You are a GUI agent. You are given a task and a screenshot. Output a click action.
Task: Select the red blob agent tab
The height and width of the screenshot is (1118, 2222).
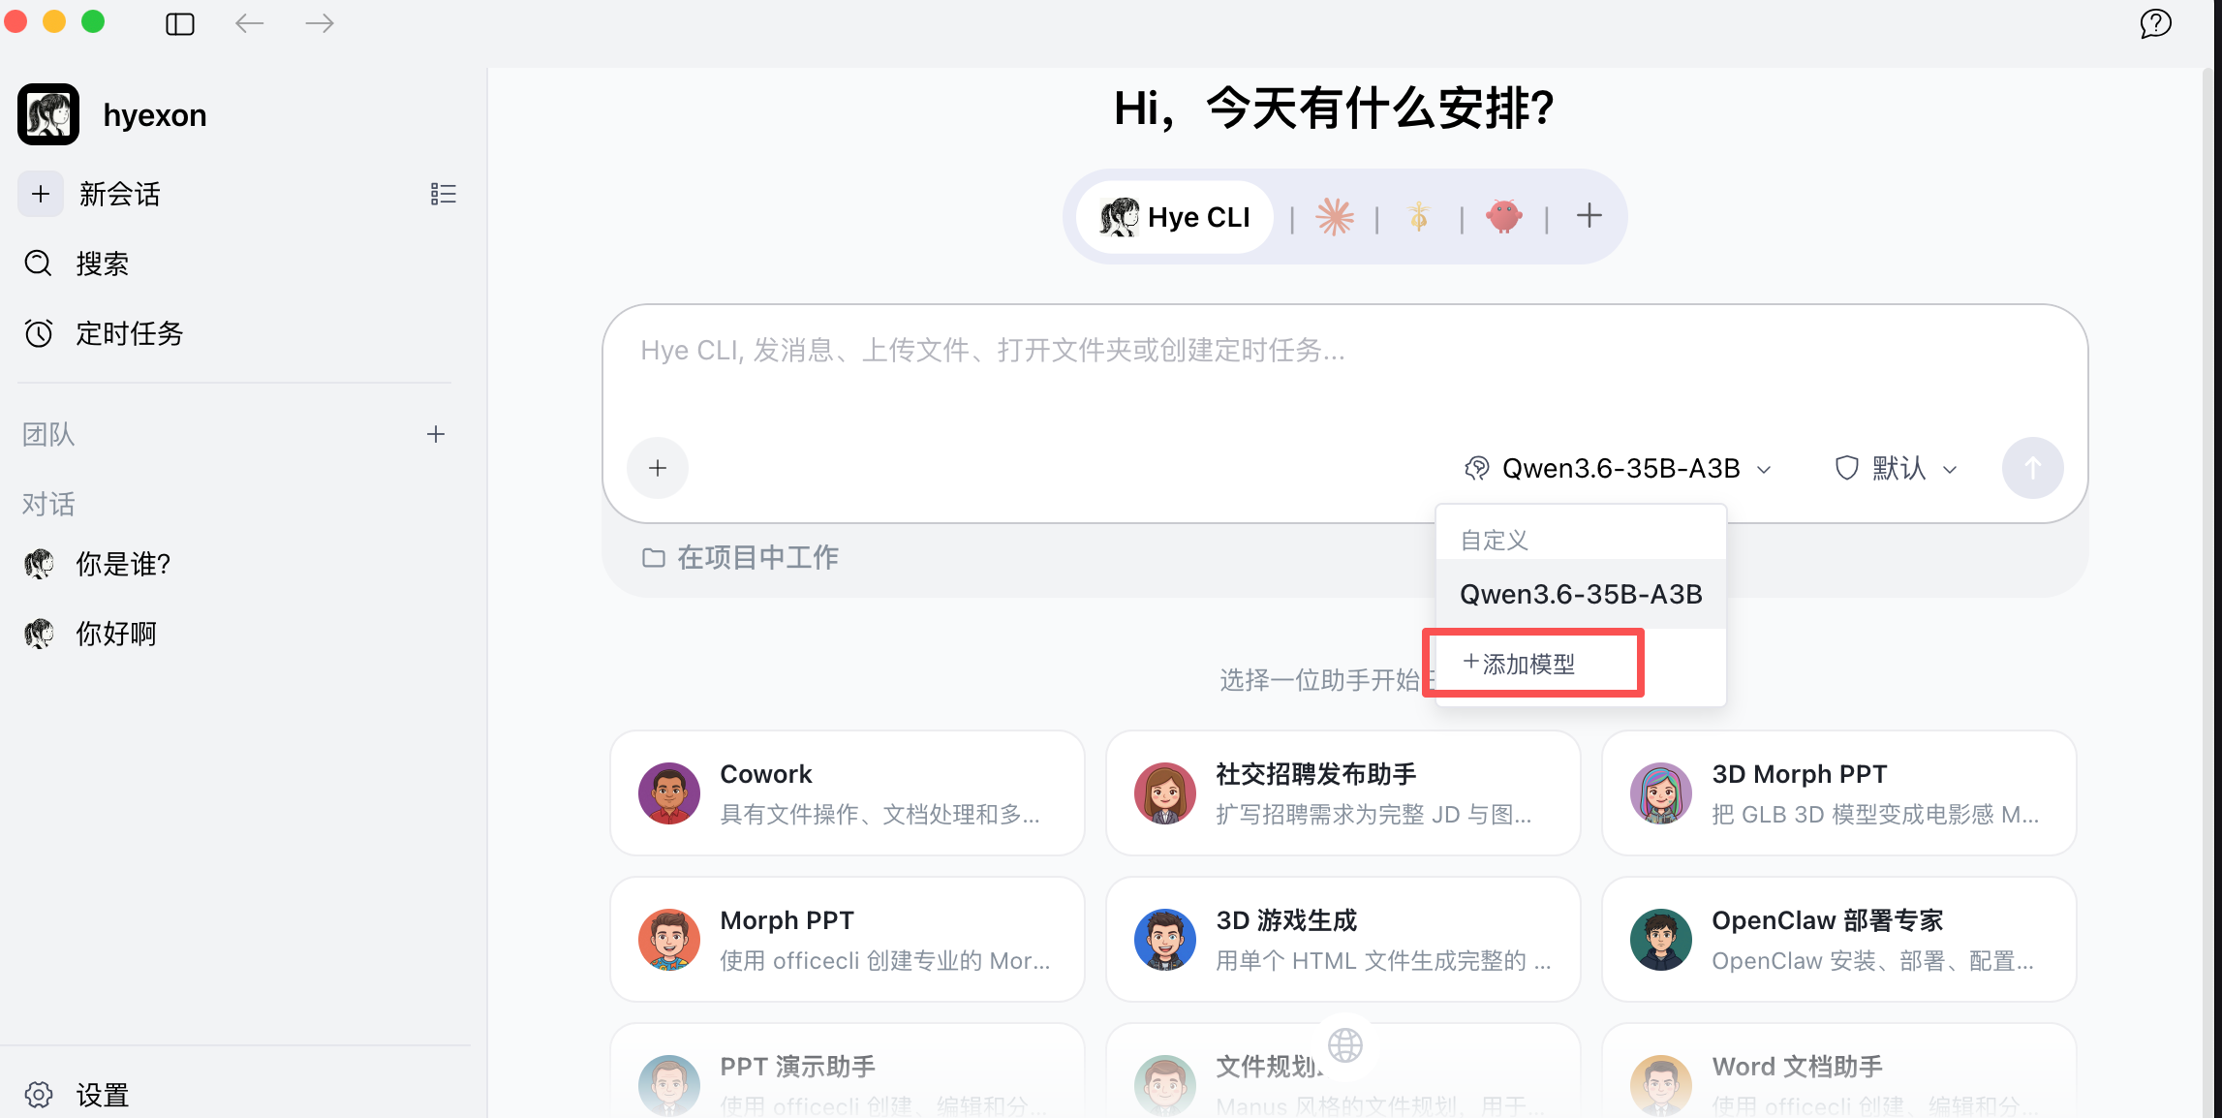[1504, 217]
